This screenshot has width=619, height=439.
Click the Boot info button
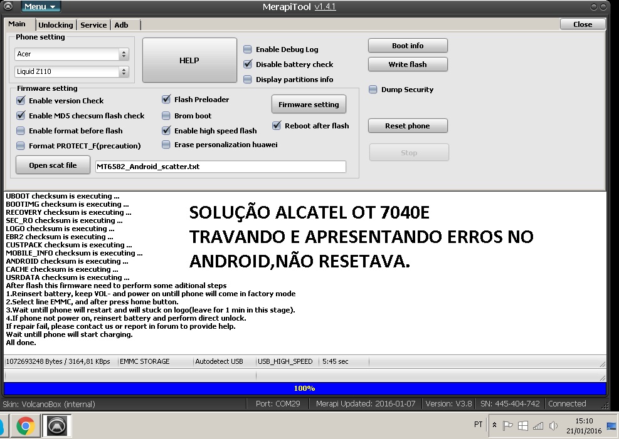click(x=408, y=45)
